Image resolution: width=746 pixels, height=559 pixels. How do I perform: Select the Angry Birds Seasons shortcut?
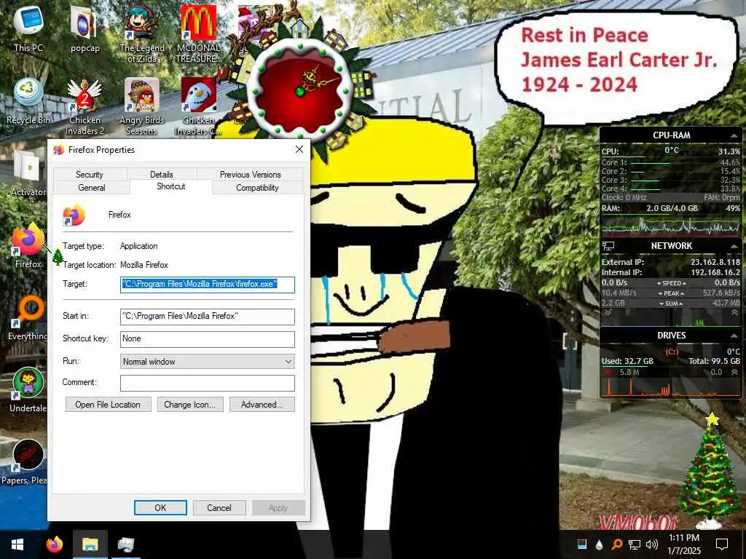142,106
